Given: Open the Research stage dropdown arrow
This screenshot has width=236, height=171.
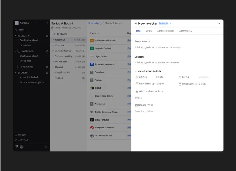Looking at the screenshot, I should (x=170, y=23).
